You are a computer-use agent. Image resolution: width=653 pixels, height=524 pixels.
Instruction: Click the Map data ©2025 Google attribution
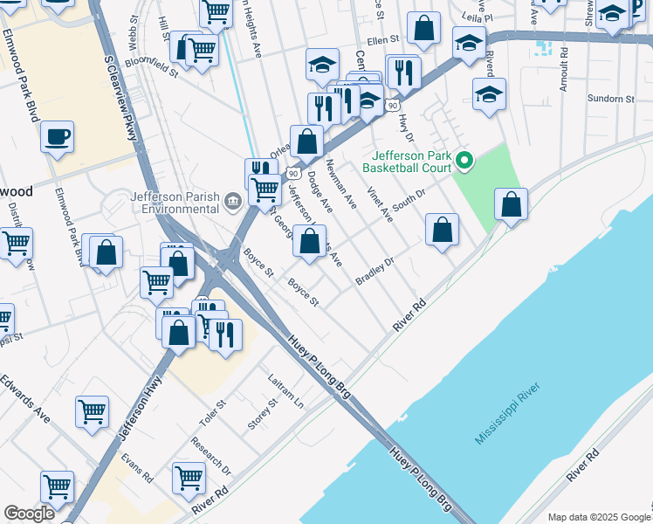[600, 517]
